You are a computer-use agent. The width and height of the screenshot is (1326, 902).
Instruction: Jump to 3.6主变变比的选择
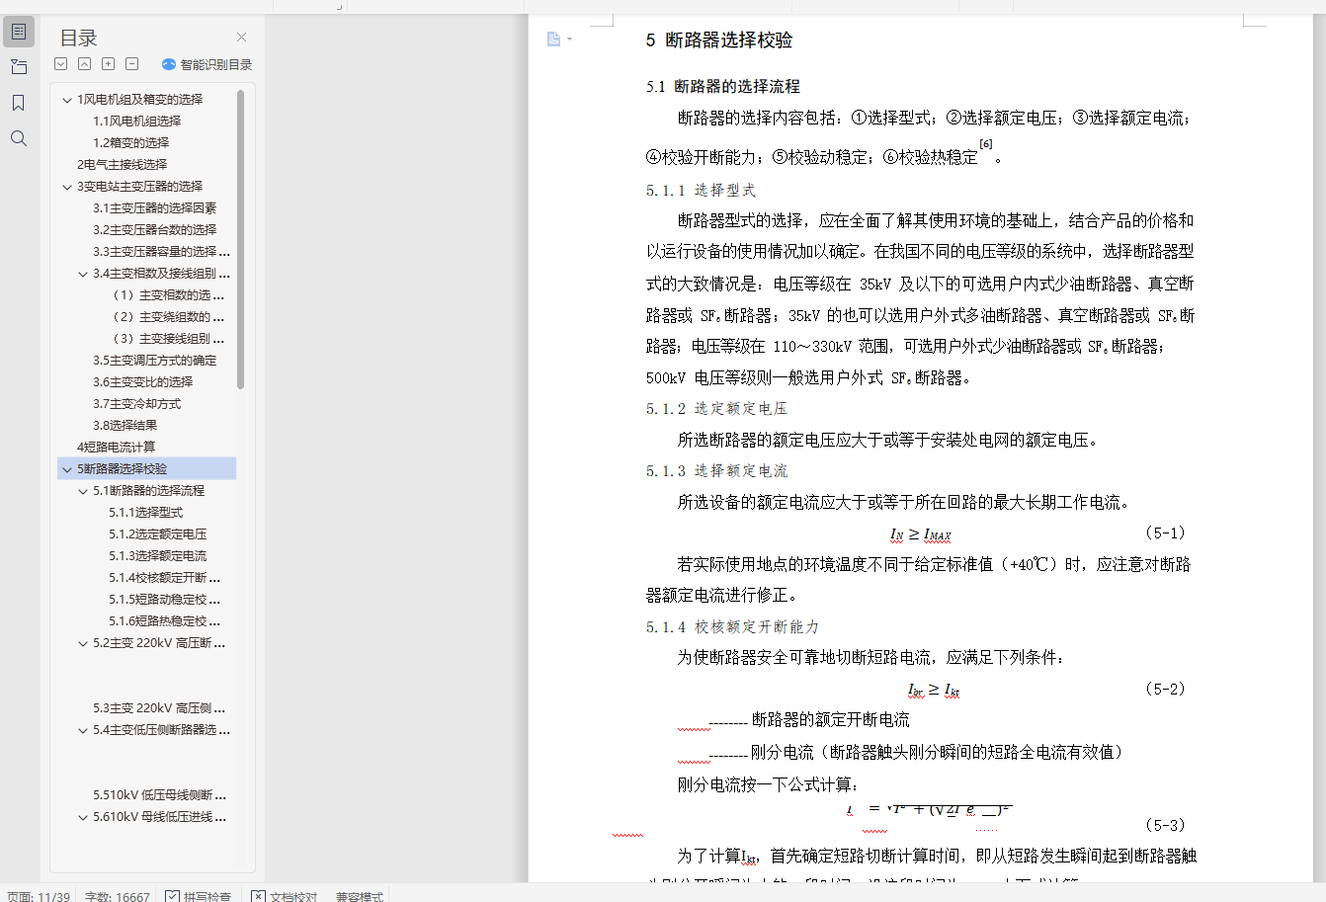[143, 381]
